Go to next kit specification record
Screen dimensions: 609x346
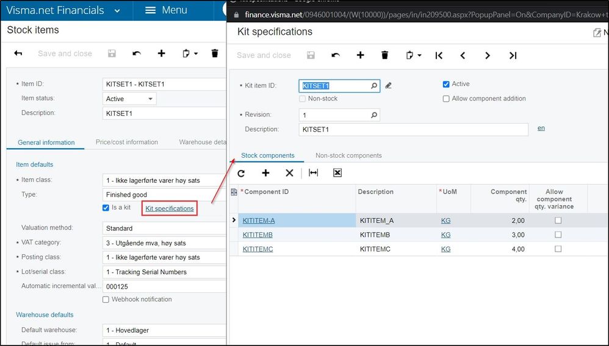pos(487,55)
